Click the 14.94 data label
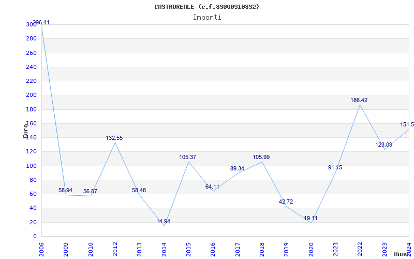Image resolution: width=414 pixels, height=259 pixels. pyautogui.click(x=164, y=222)
